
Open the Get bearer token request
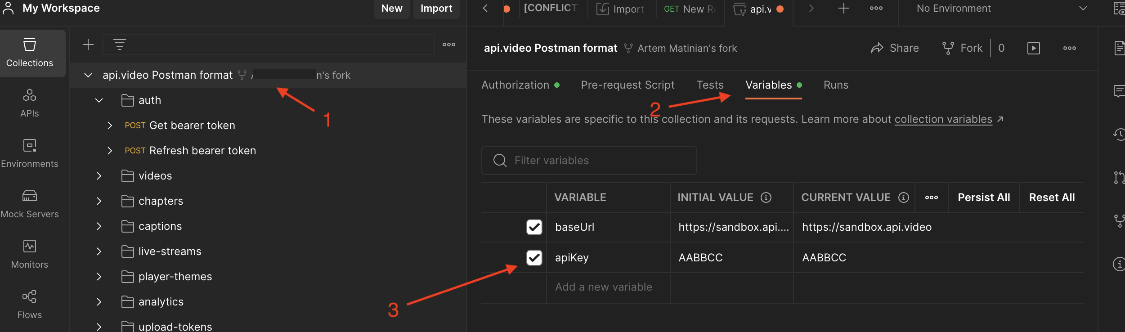click(192, 126)
